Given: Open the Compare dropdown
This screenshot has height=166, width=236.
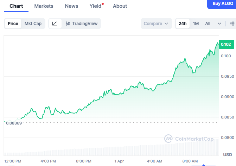Looking at the screenshot, I should click(x=156, y=24).
